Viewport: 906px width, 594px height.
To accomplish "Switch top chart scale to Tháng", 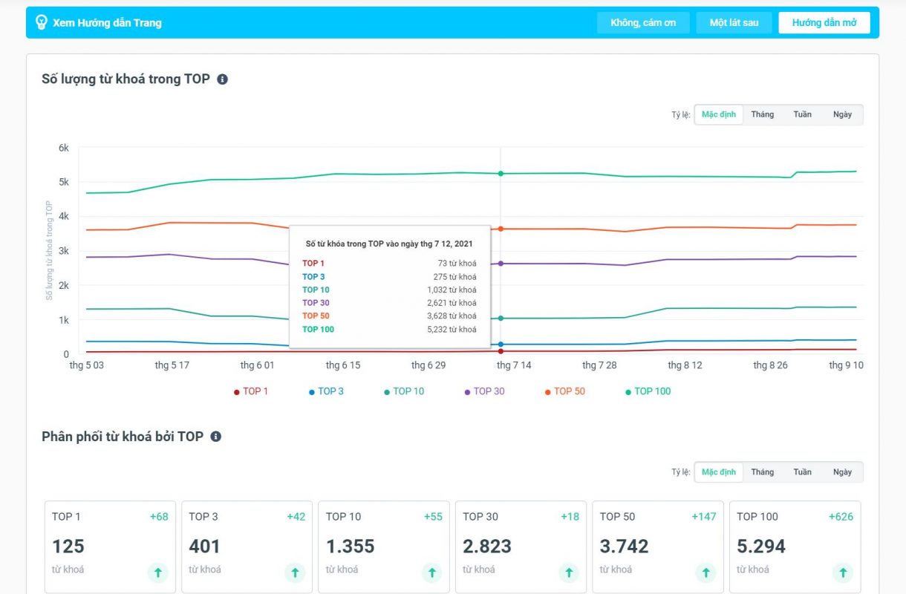I will pos(762,114).
